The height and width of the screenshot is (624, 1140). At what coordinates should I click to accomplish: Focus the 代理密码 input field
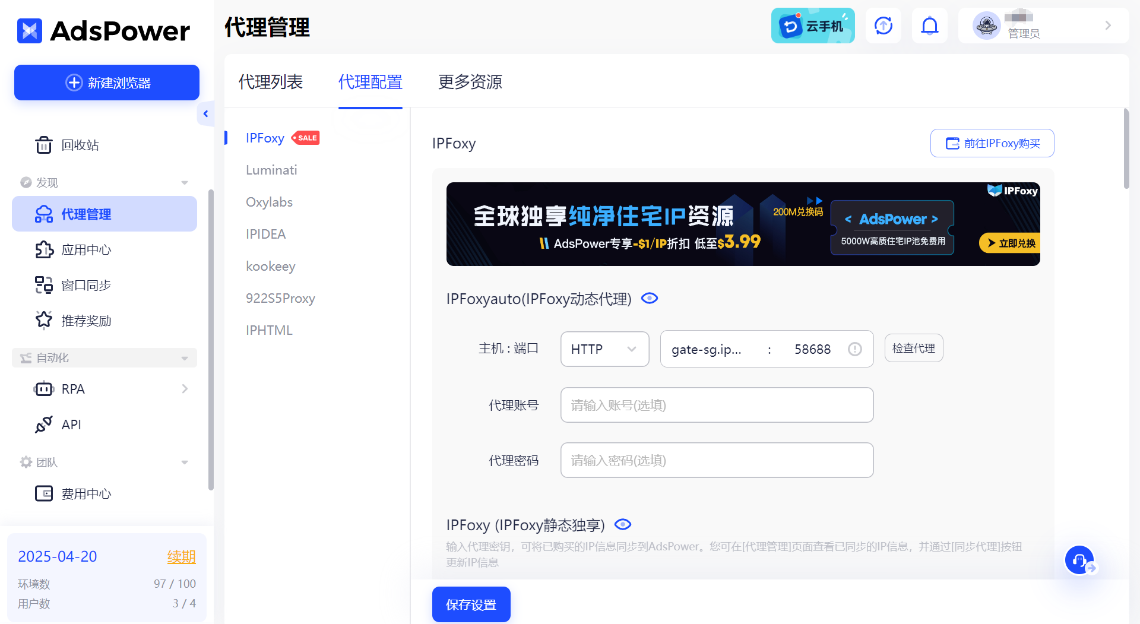(x=717, y=460)
